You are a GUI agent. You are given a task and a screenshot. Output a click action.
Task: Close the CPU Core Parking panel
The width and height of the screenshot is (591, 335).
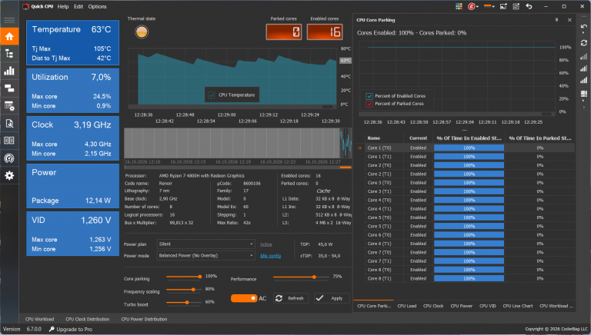pyautogui.click(x=569, y=20)
